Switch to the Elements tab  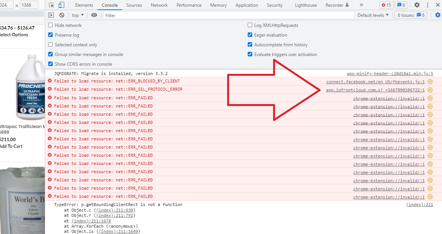(84, 5)
